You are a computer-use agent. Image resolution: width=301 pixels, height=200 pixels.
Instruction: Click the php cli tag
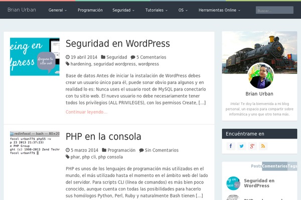coord(89,157)
